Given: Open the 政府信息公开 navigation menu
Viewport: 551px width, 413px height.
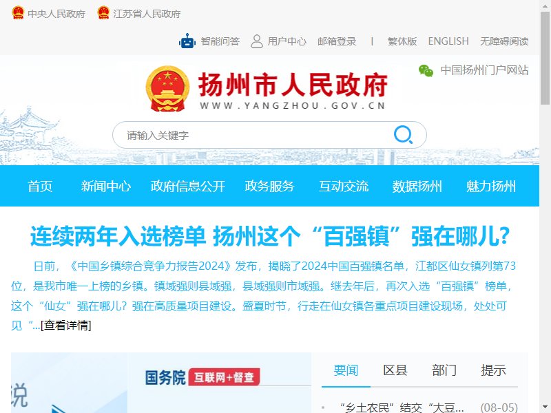Looking at the screenshot, I should (x=187, y=186).
